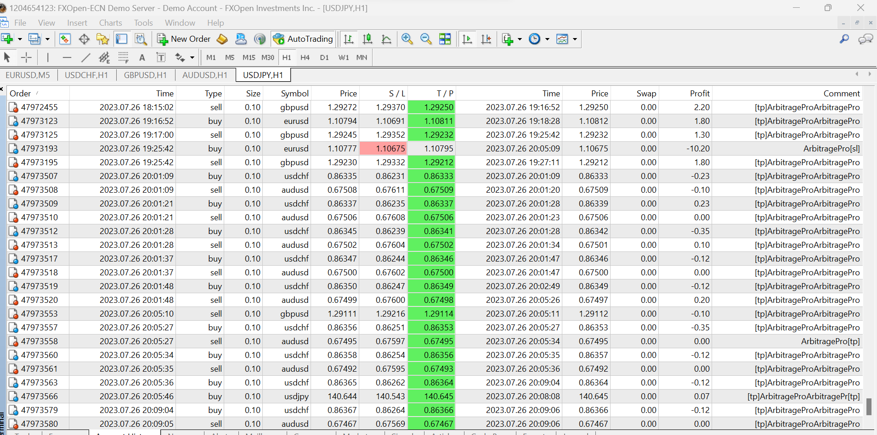Open the Charts menu
877x435 pixels.
(x=110, y=23)
